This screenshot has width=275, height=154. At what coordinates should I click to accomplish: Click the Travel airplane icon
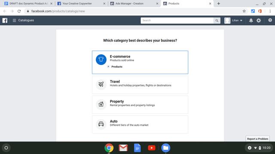pyautogui.click(x=101, y=84)
